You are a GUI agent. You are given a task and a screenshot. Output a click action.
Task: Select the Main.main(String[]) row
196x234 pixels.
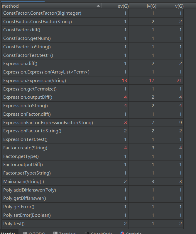pos(23,181)
